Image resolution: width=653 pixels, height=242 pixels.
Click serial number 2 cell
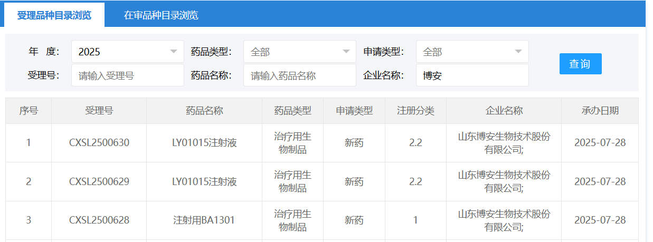coord(29,182)
